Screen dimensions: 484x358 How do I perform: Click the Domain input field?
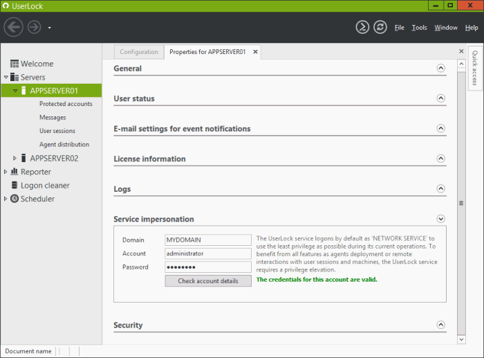click(x=208, y=240)
